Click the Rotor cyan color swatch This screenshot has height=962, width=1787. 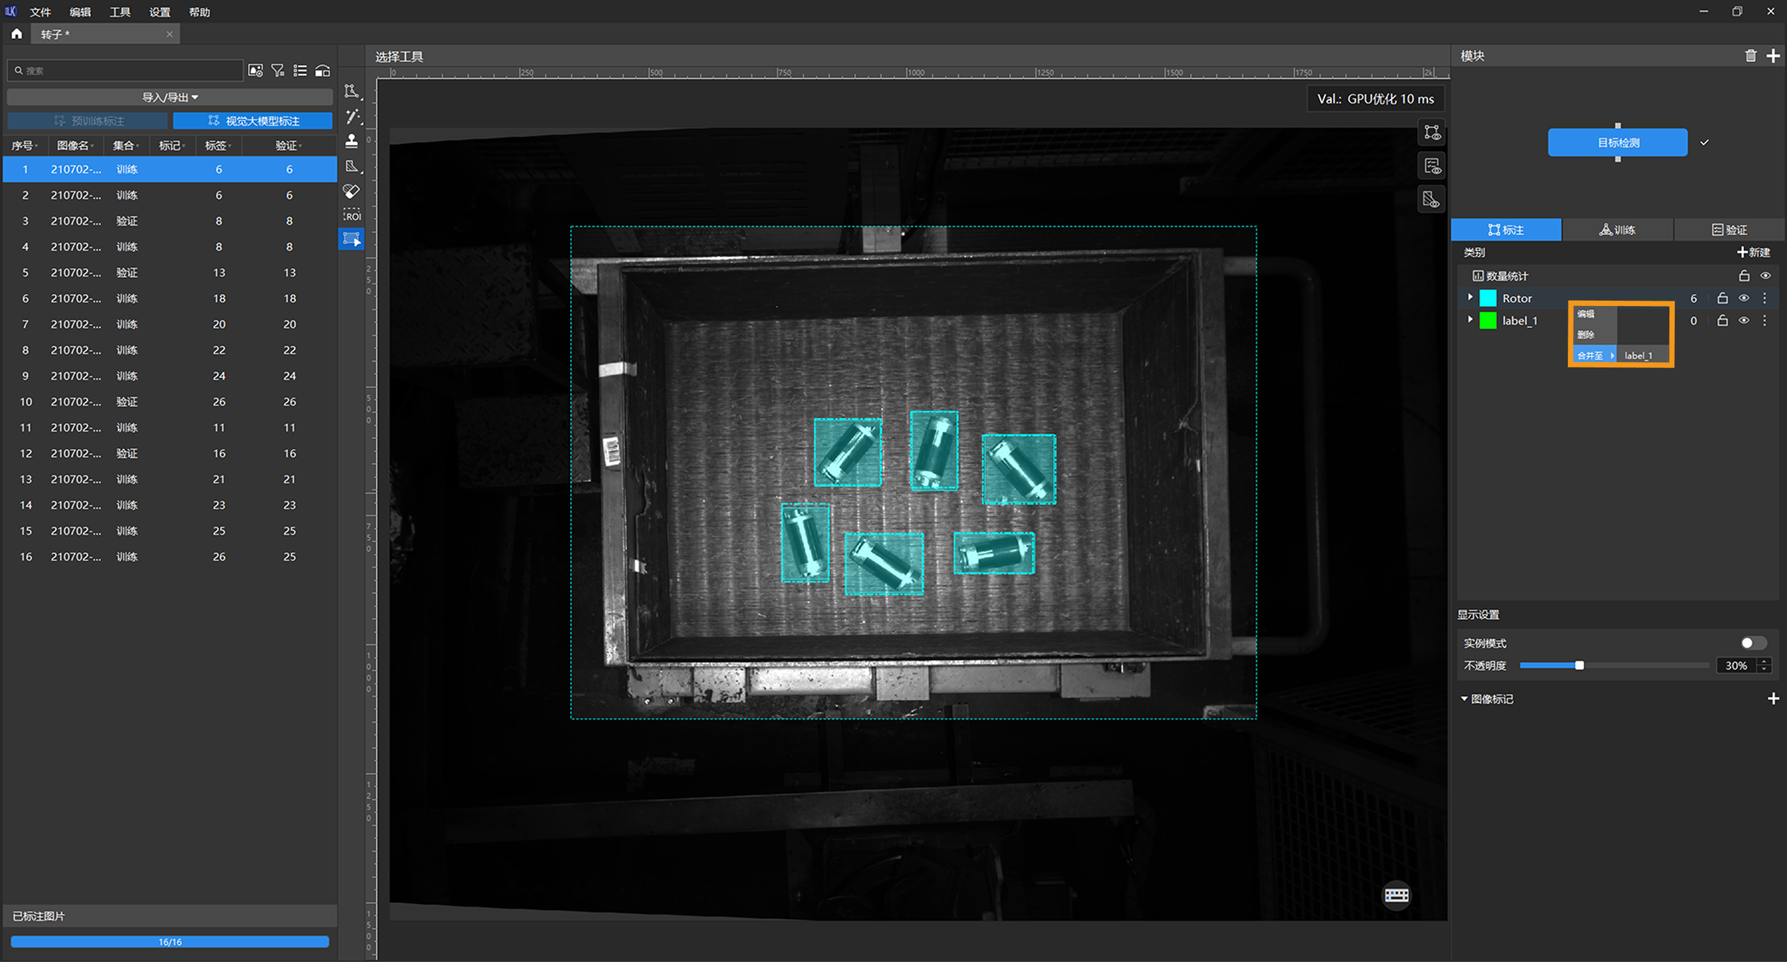click(x=1488, y=298)
